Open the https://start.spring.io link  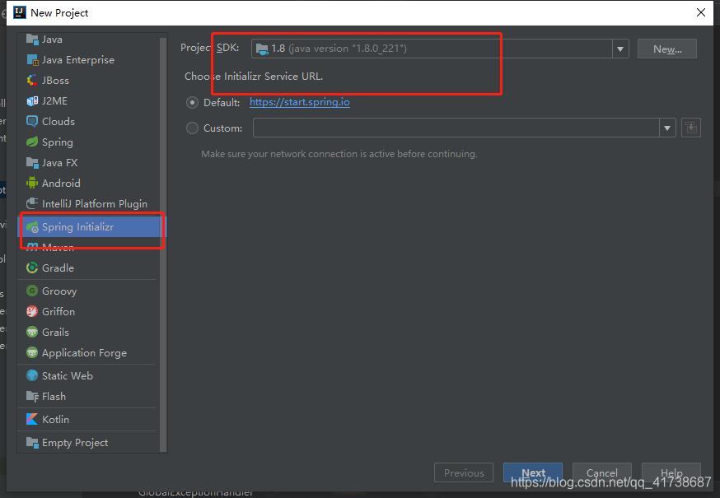[x=300, y=102]
